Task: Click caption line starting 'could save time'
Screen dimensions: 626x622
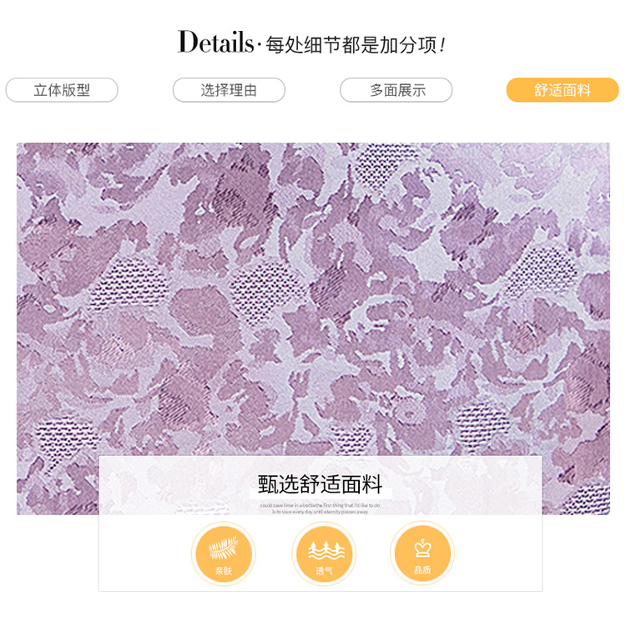Action: (321, 505)
